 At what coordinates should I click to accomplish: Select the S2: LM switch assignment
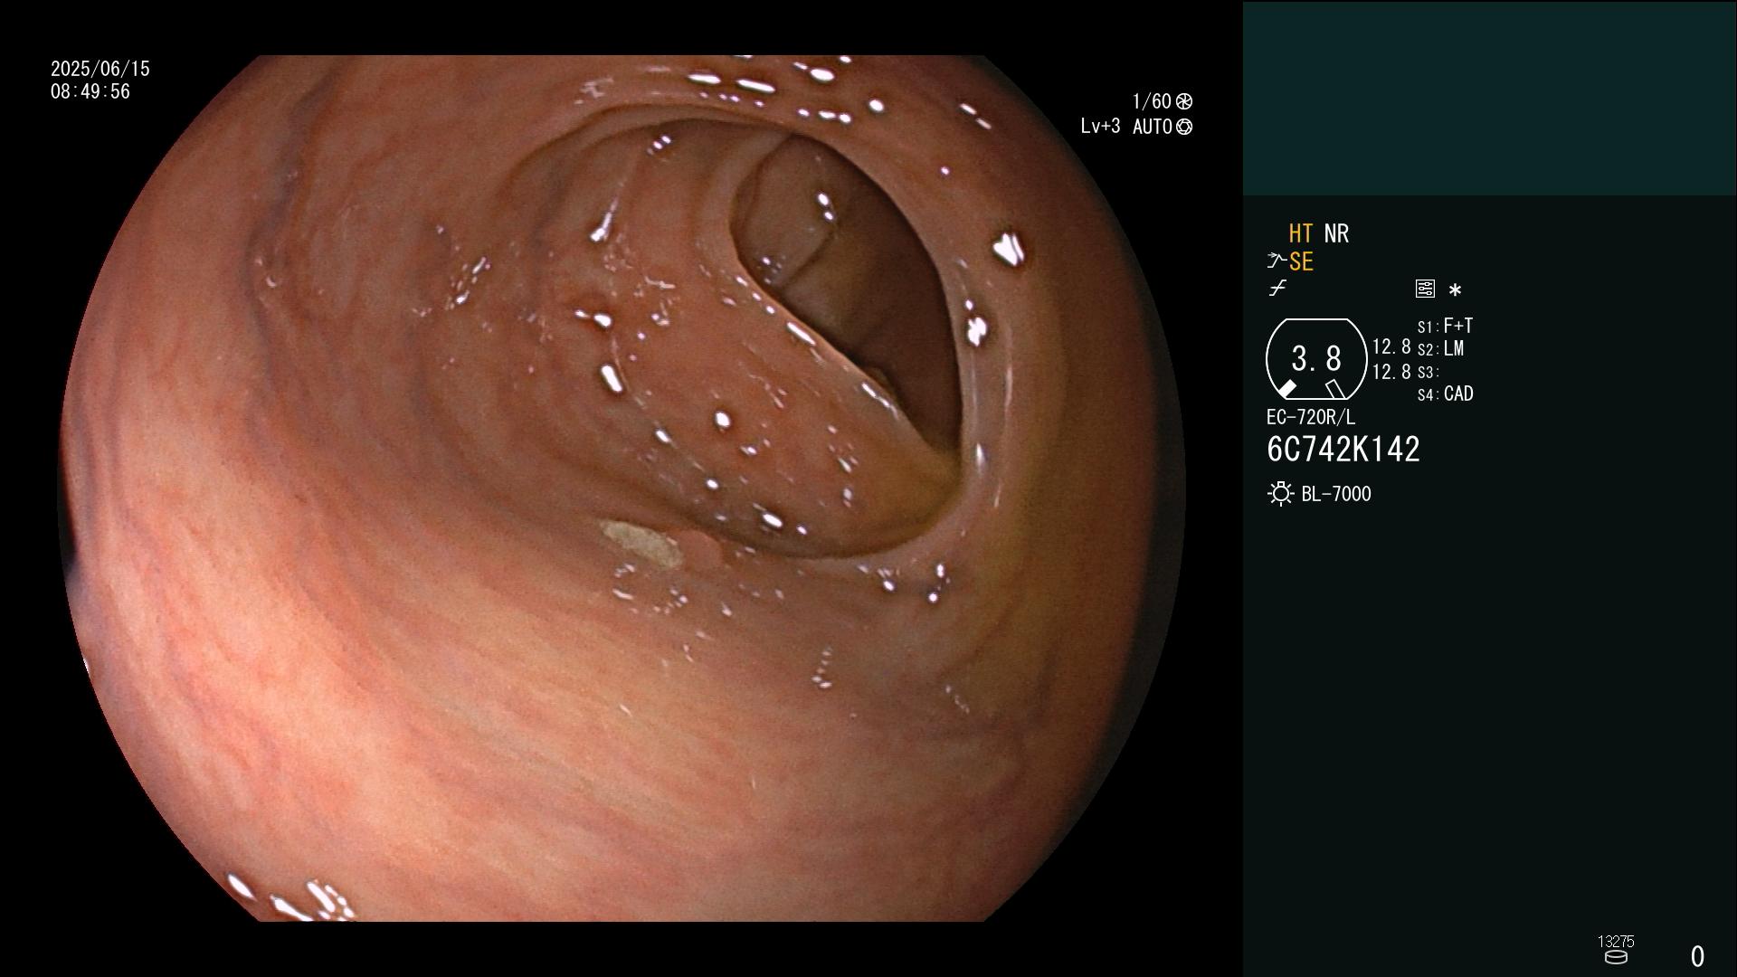[1440, 349]
